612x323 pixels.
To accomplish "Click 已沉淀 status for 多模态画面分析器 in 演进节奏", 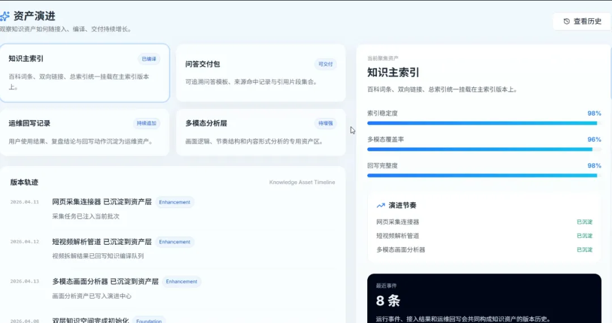I will click(585, 250).
